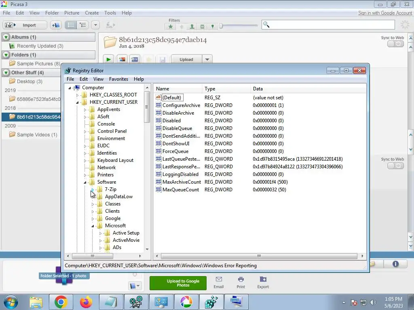Toggle geotagged photos filter
Viewport: 414px width, 310px height.
(213, 26)
